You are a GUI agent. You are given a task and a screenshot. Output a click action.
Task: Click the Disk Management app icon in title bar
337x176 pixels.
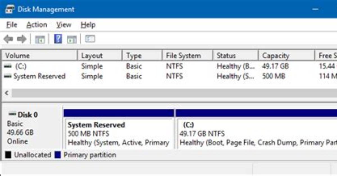9,9
